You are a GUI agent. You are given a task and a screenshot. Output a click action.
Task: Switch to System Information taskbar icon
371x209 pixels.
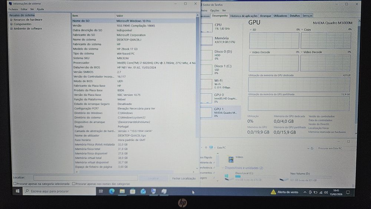point(154,191)
